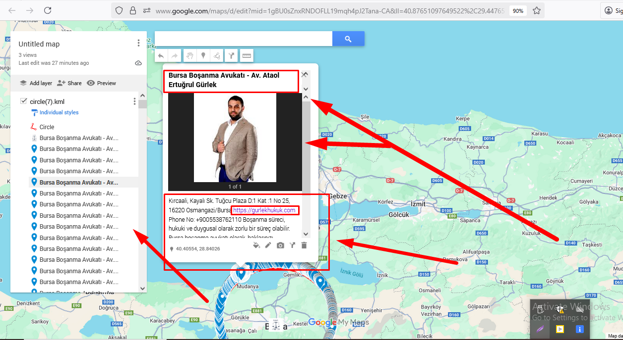Click the Google My Maps logo
The width and height of the screenshot is (623, 340).
339,322
